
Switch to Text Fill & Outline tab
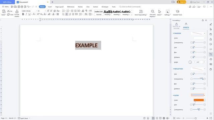177,26
